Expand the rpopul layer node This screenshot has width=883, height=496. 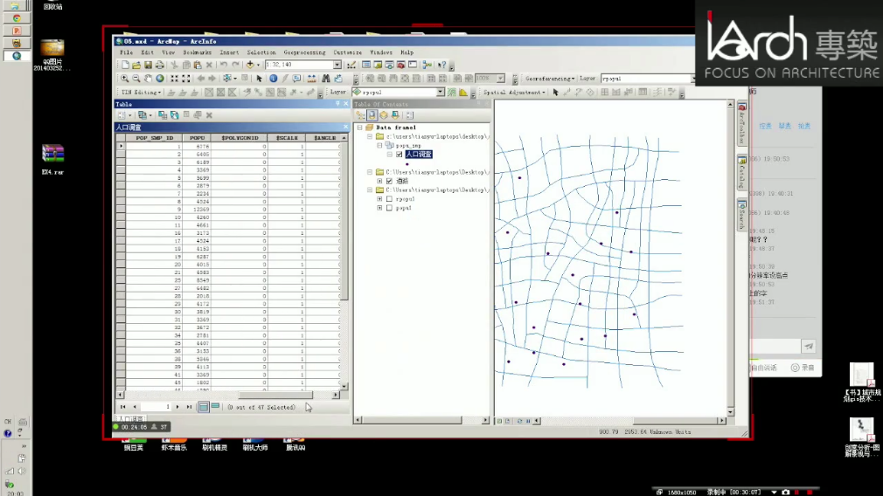(x=379, y=199)
